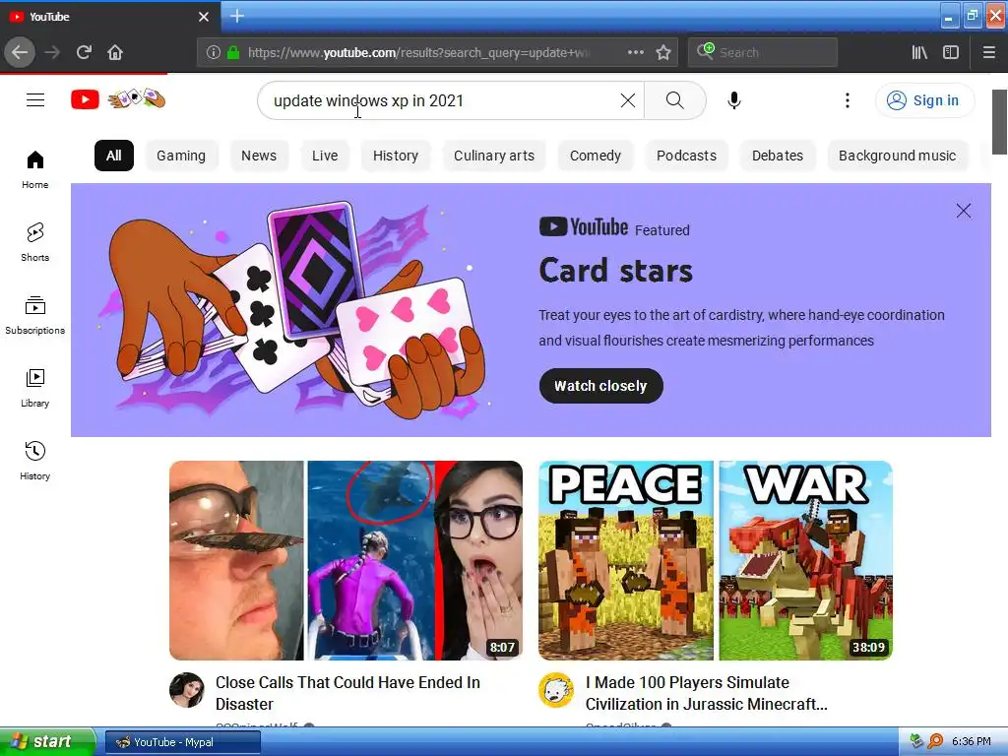
Task: Search by voice with microphone icon
Action: click(734, 100)
